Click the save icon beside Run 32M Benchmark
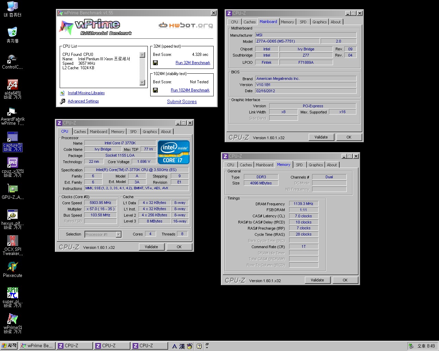This screenshot has height=351, width=439. coord(155,63)
